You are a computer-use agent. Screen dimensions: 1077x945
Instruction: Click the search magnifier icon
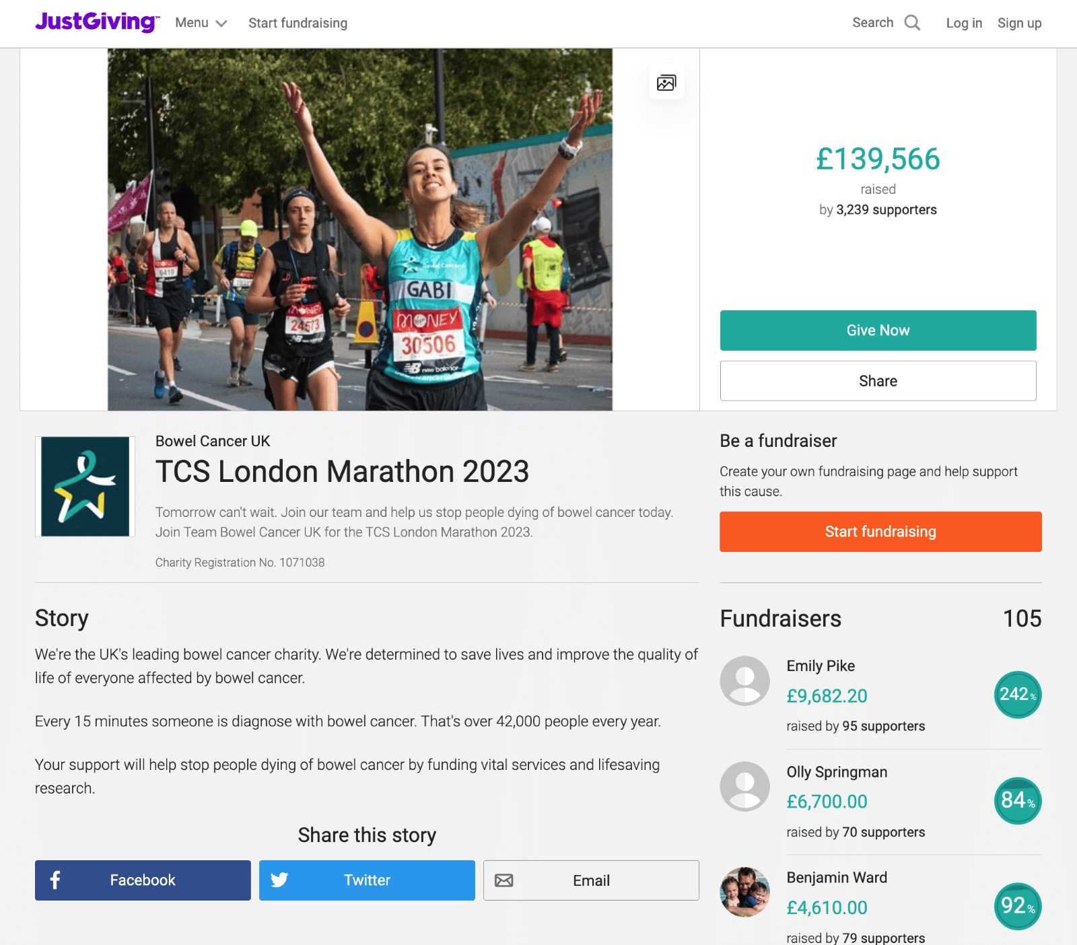(912, 23)
